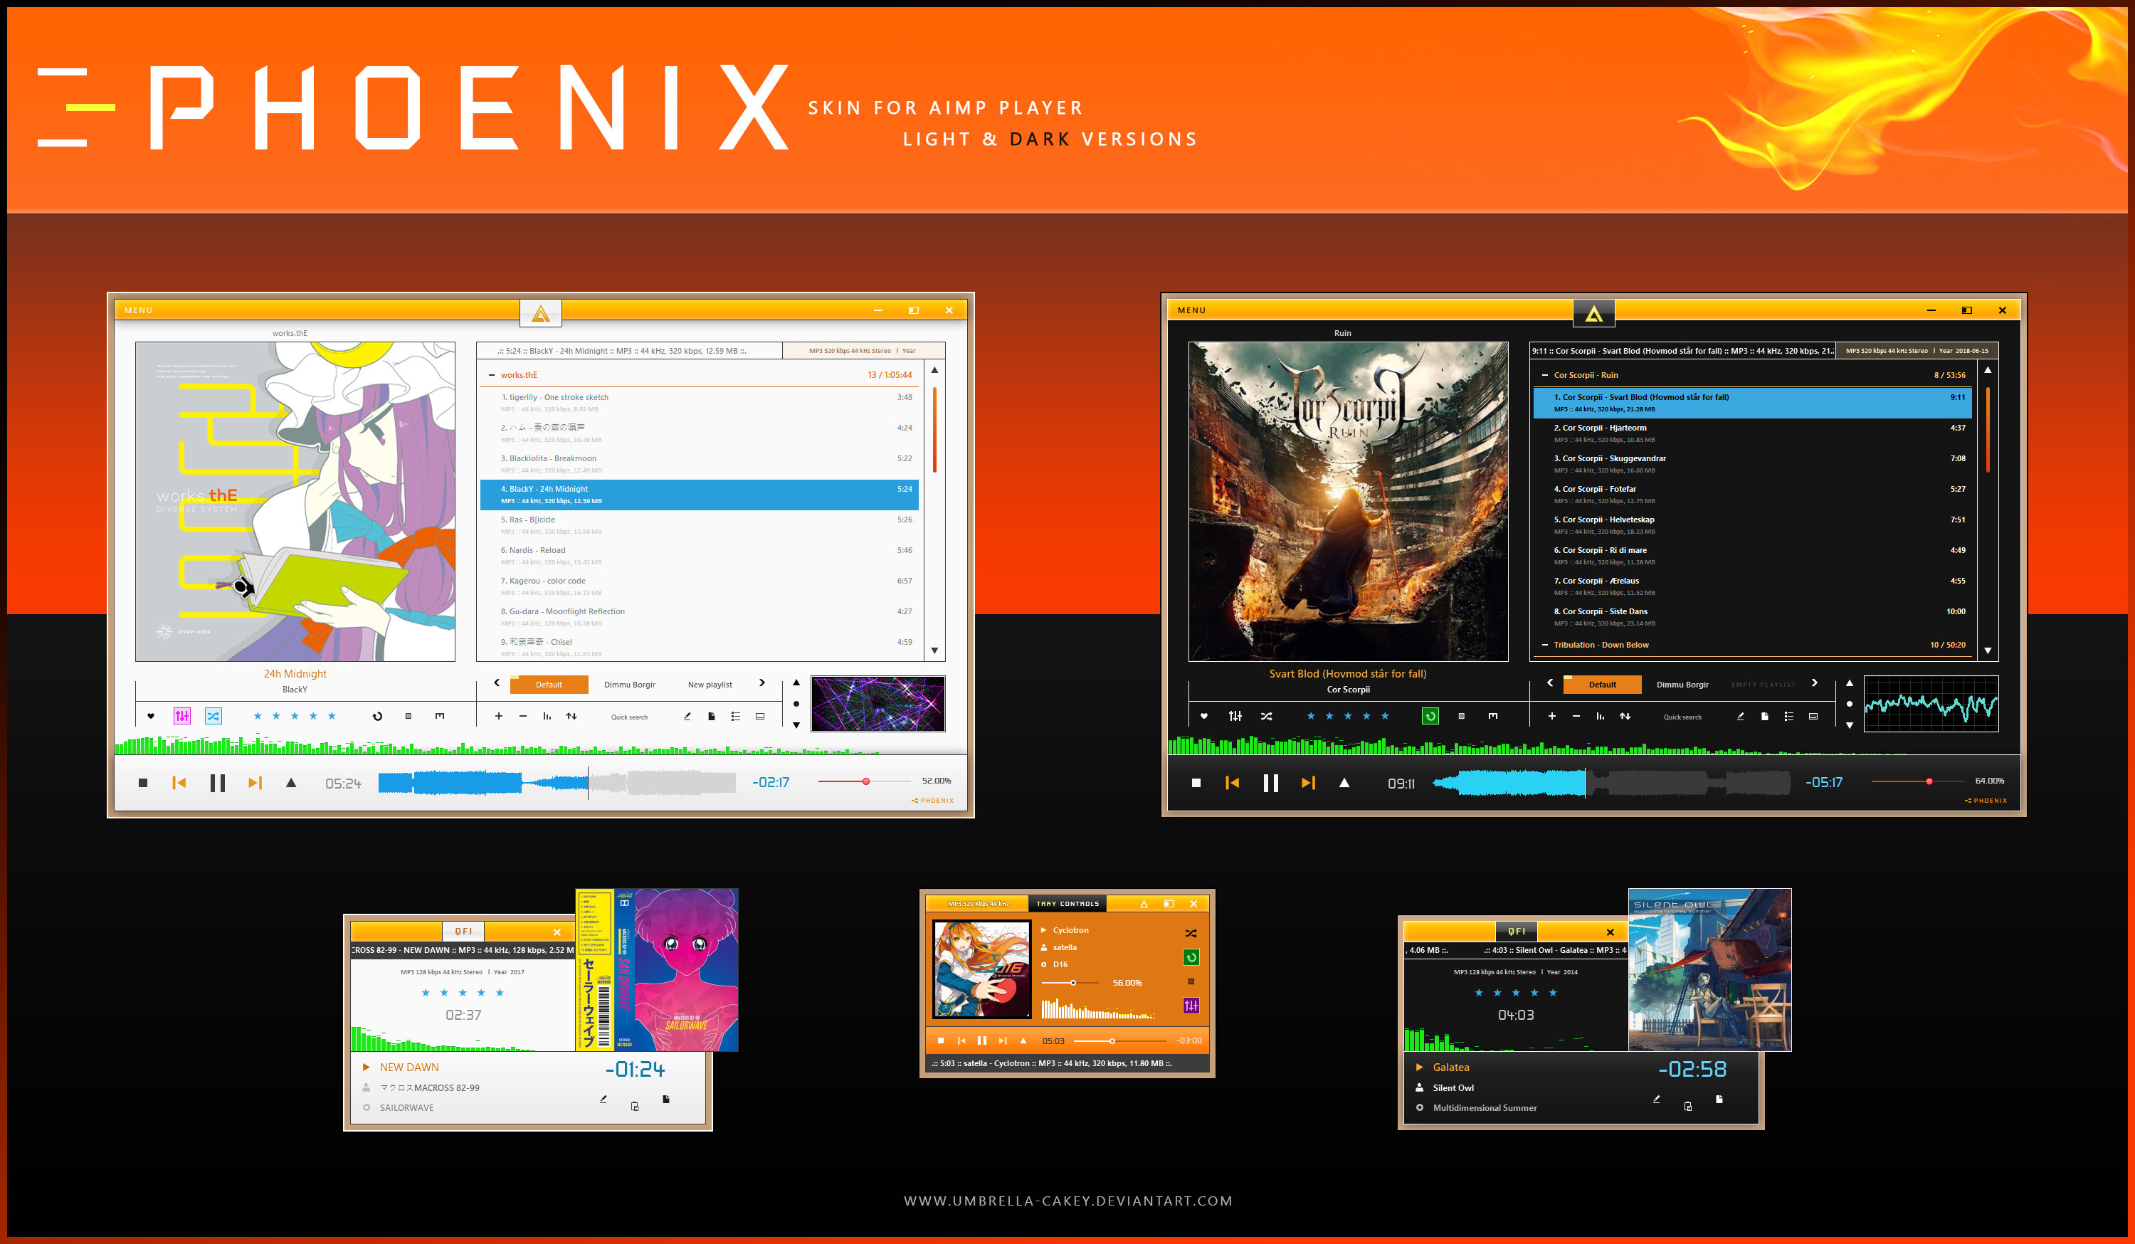2135x1244 pixels.
Task: Open the MENU in the light player
Action: tap(139, 311)
